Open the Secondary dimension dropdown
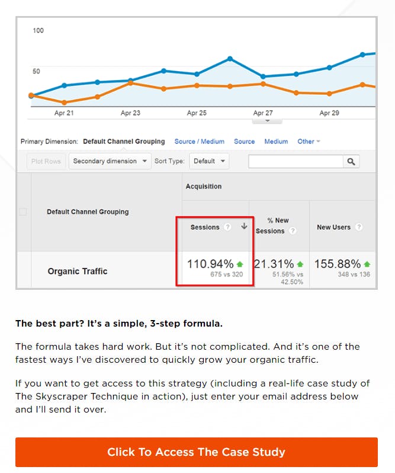This screenshot has height=473, width=395. [x=110, y=161]
